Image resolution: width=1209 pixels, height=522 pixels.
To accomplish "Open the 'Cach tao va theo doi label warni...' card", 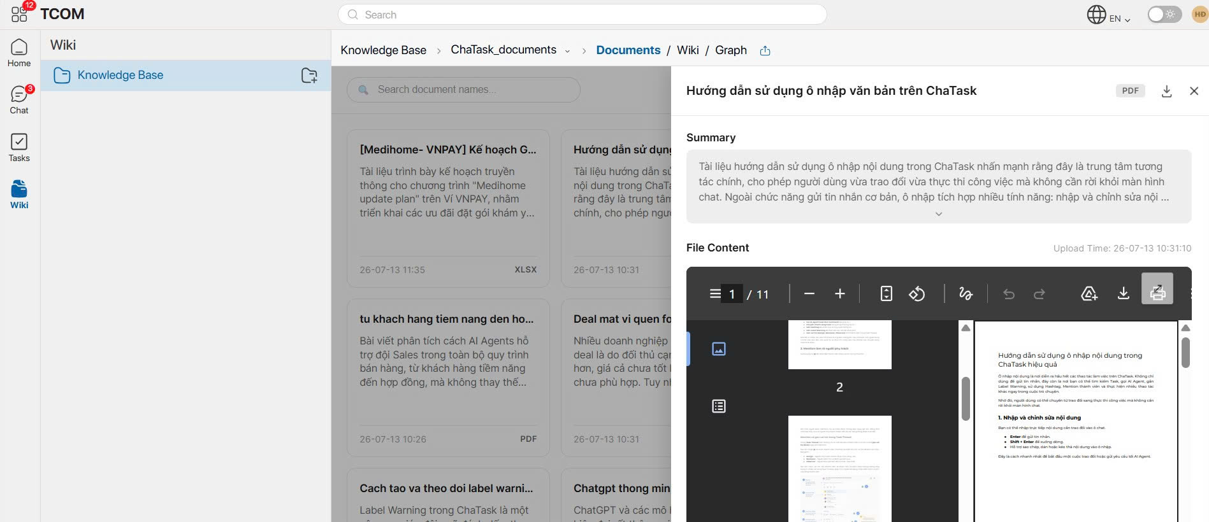I will [448, 495].
